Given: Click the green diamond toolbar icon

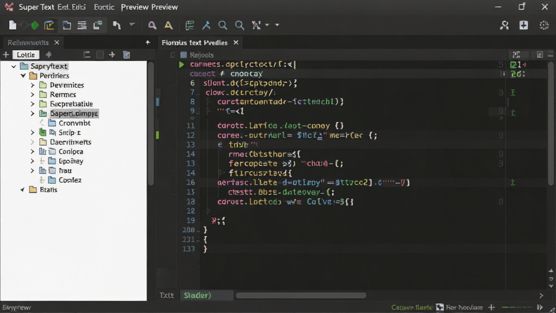Looking at the screenshot, I should 35,25.
